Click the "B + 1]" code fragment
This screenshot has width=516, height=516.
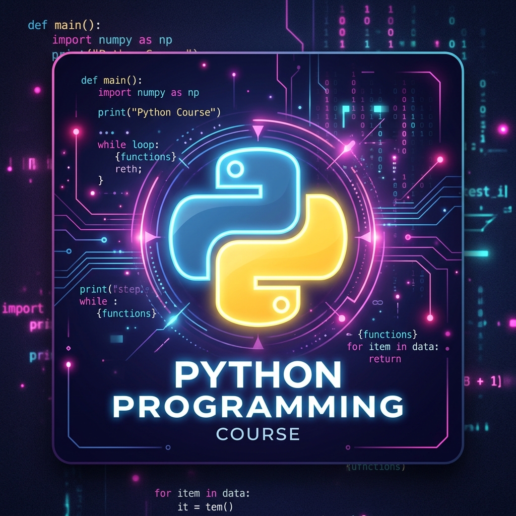pos(482,381)
